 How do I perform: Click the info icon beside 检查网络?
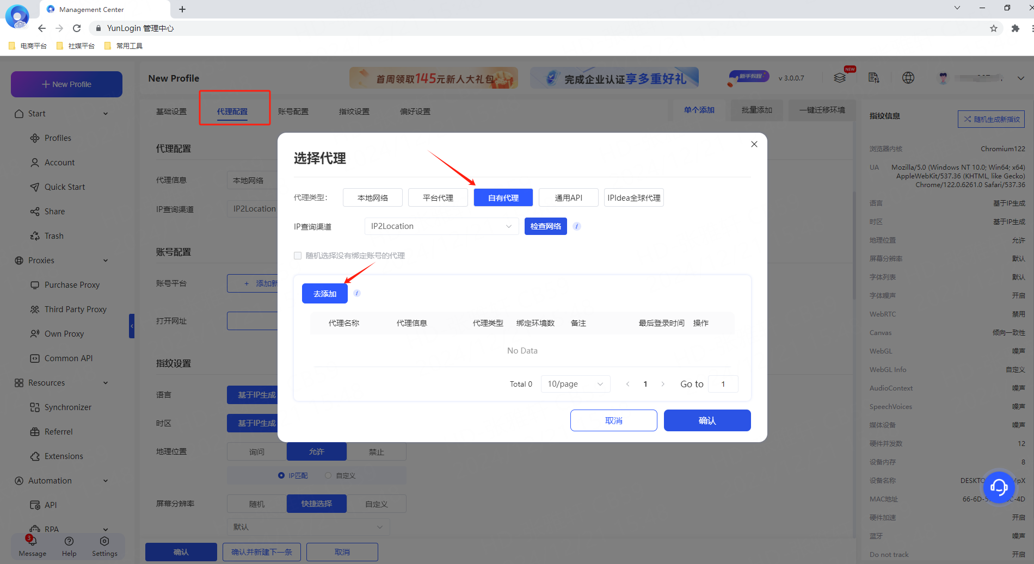pos(577,226)
